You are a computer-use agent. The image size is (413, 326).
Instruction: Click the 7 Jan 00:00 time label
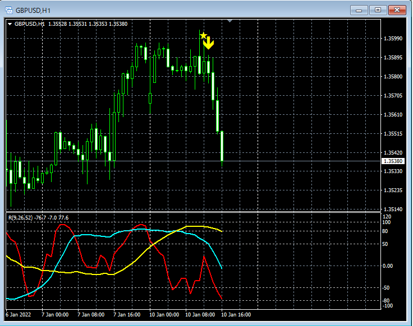55,314
